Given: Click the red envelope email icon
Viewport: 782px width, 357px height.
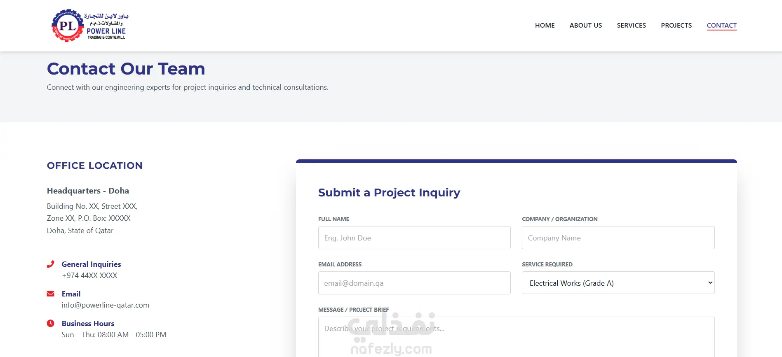Looking at the screenshot, I should coord(51,294).
